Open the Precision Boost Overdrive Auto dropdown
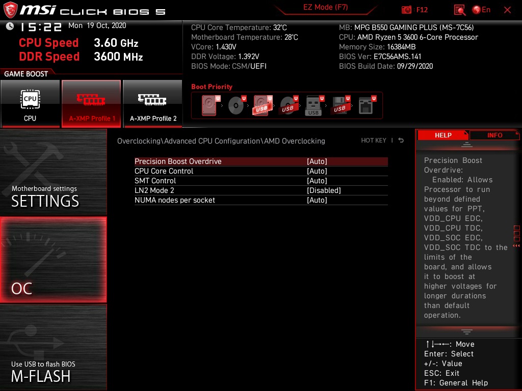522x391 pixels. (x=317, y=161)
